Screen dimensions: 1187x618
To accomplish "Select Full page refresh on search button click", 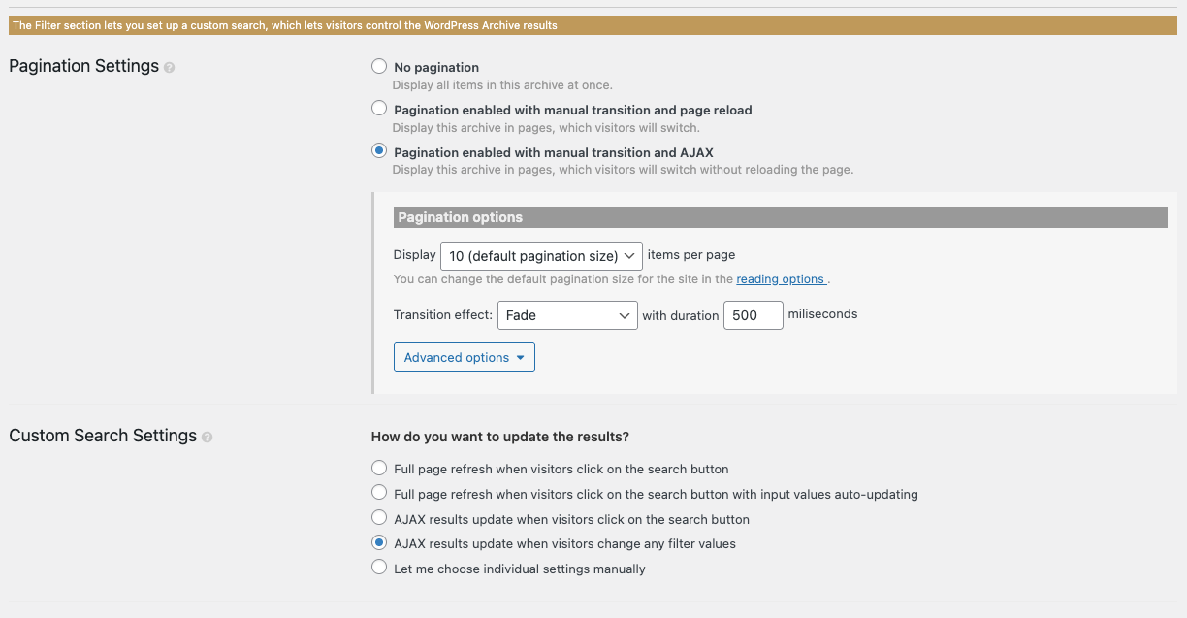I will (379, 469).
